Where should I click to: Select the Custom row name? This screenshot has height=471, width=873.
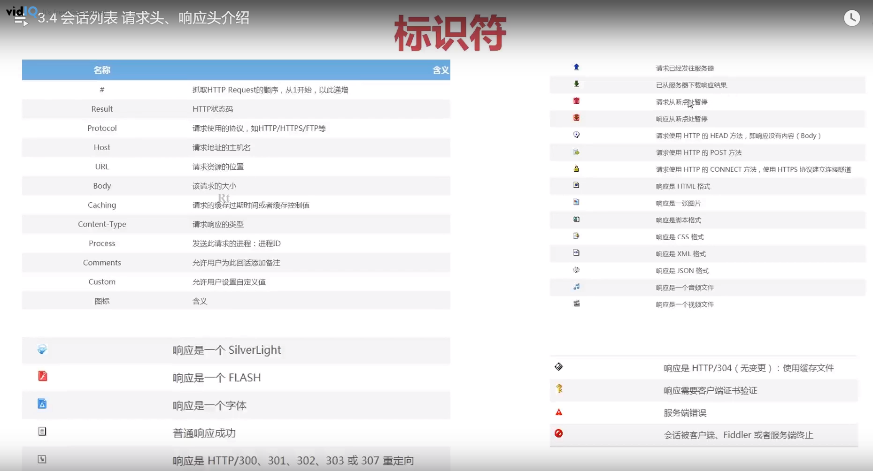[x=102, y=282]
